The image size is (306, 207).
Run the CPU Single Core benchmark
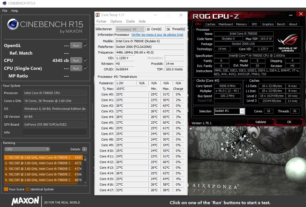click(x=76, y=68)
